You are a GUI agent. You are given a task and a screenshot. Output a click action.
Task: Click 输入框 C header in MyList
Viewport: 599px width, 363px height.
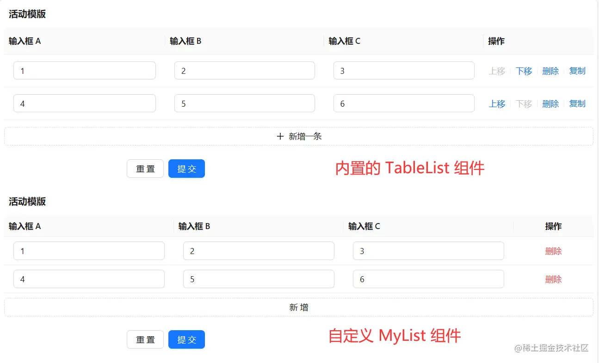364,226
